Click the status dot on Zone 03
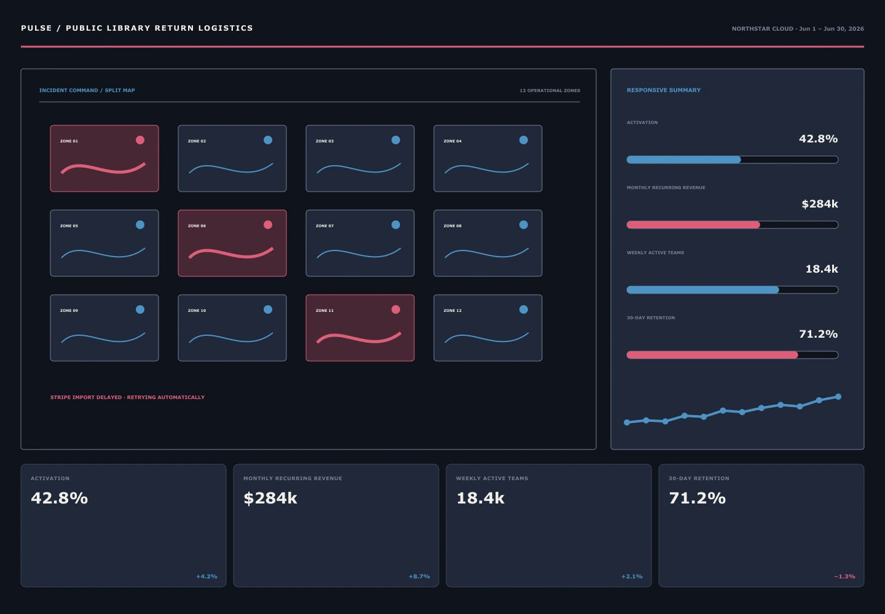This screenshot has width=885, height=614. [x=396, y=140]
